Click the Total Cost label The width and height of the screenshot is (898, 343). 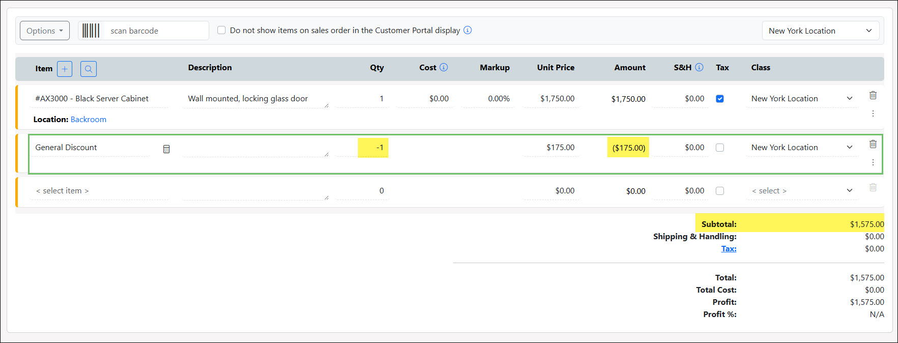coord(716,290)
